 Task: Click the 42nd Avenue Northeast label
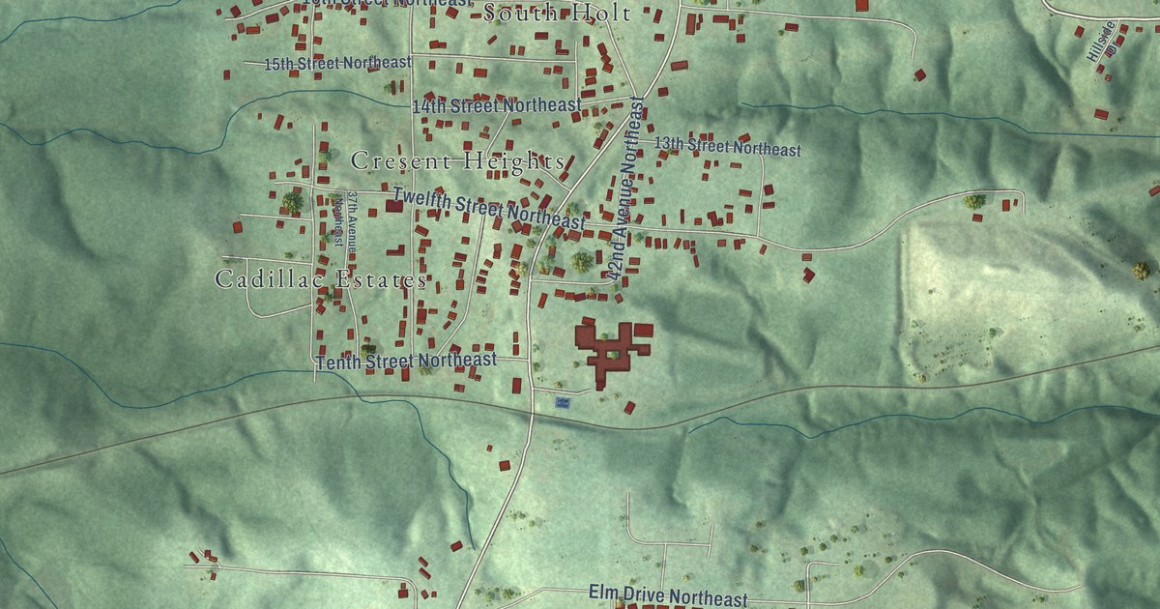coord(626,188)
